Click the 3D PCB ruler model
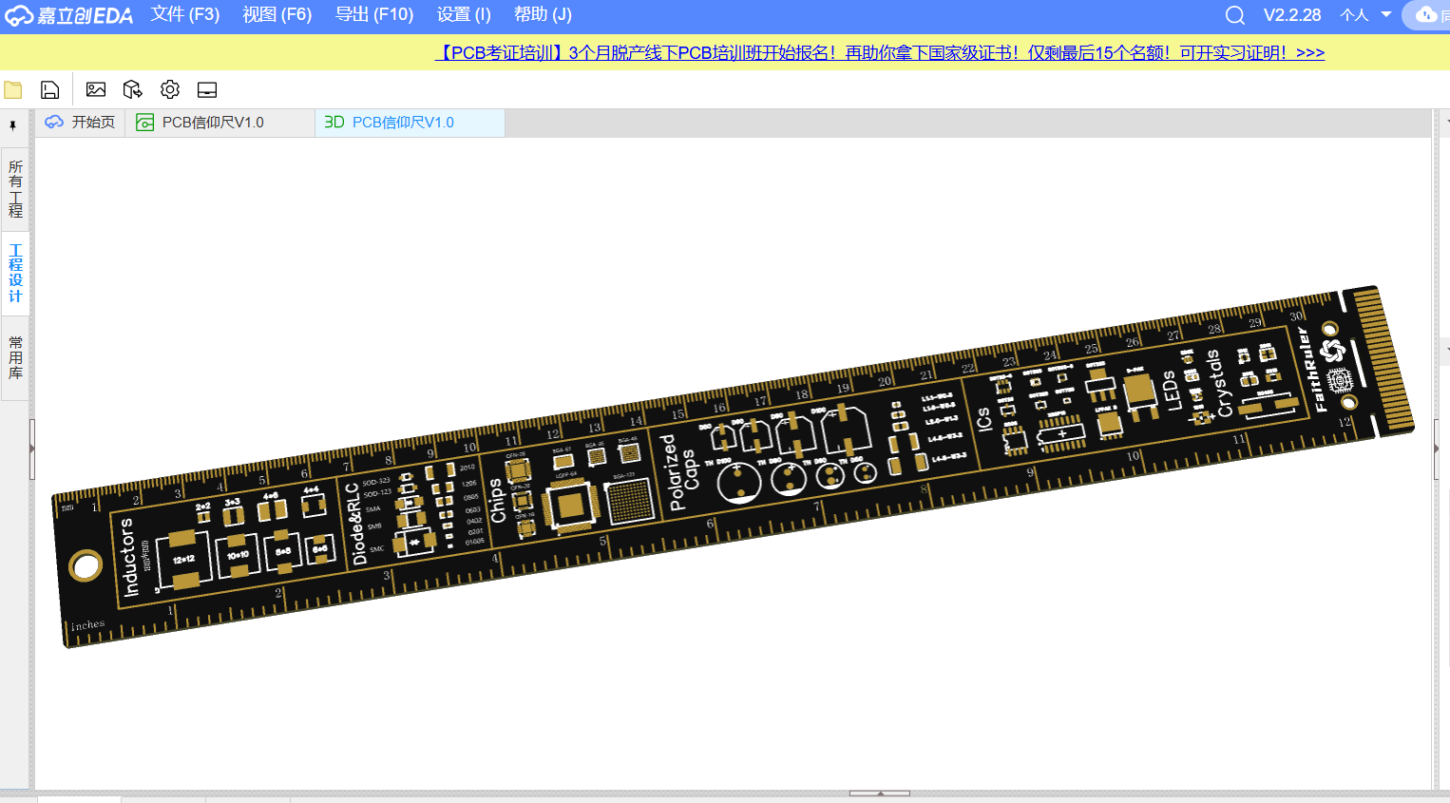This screenshot has height=803, width=1450. coord(732,466)
